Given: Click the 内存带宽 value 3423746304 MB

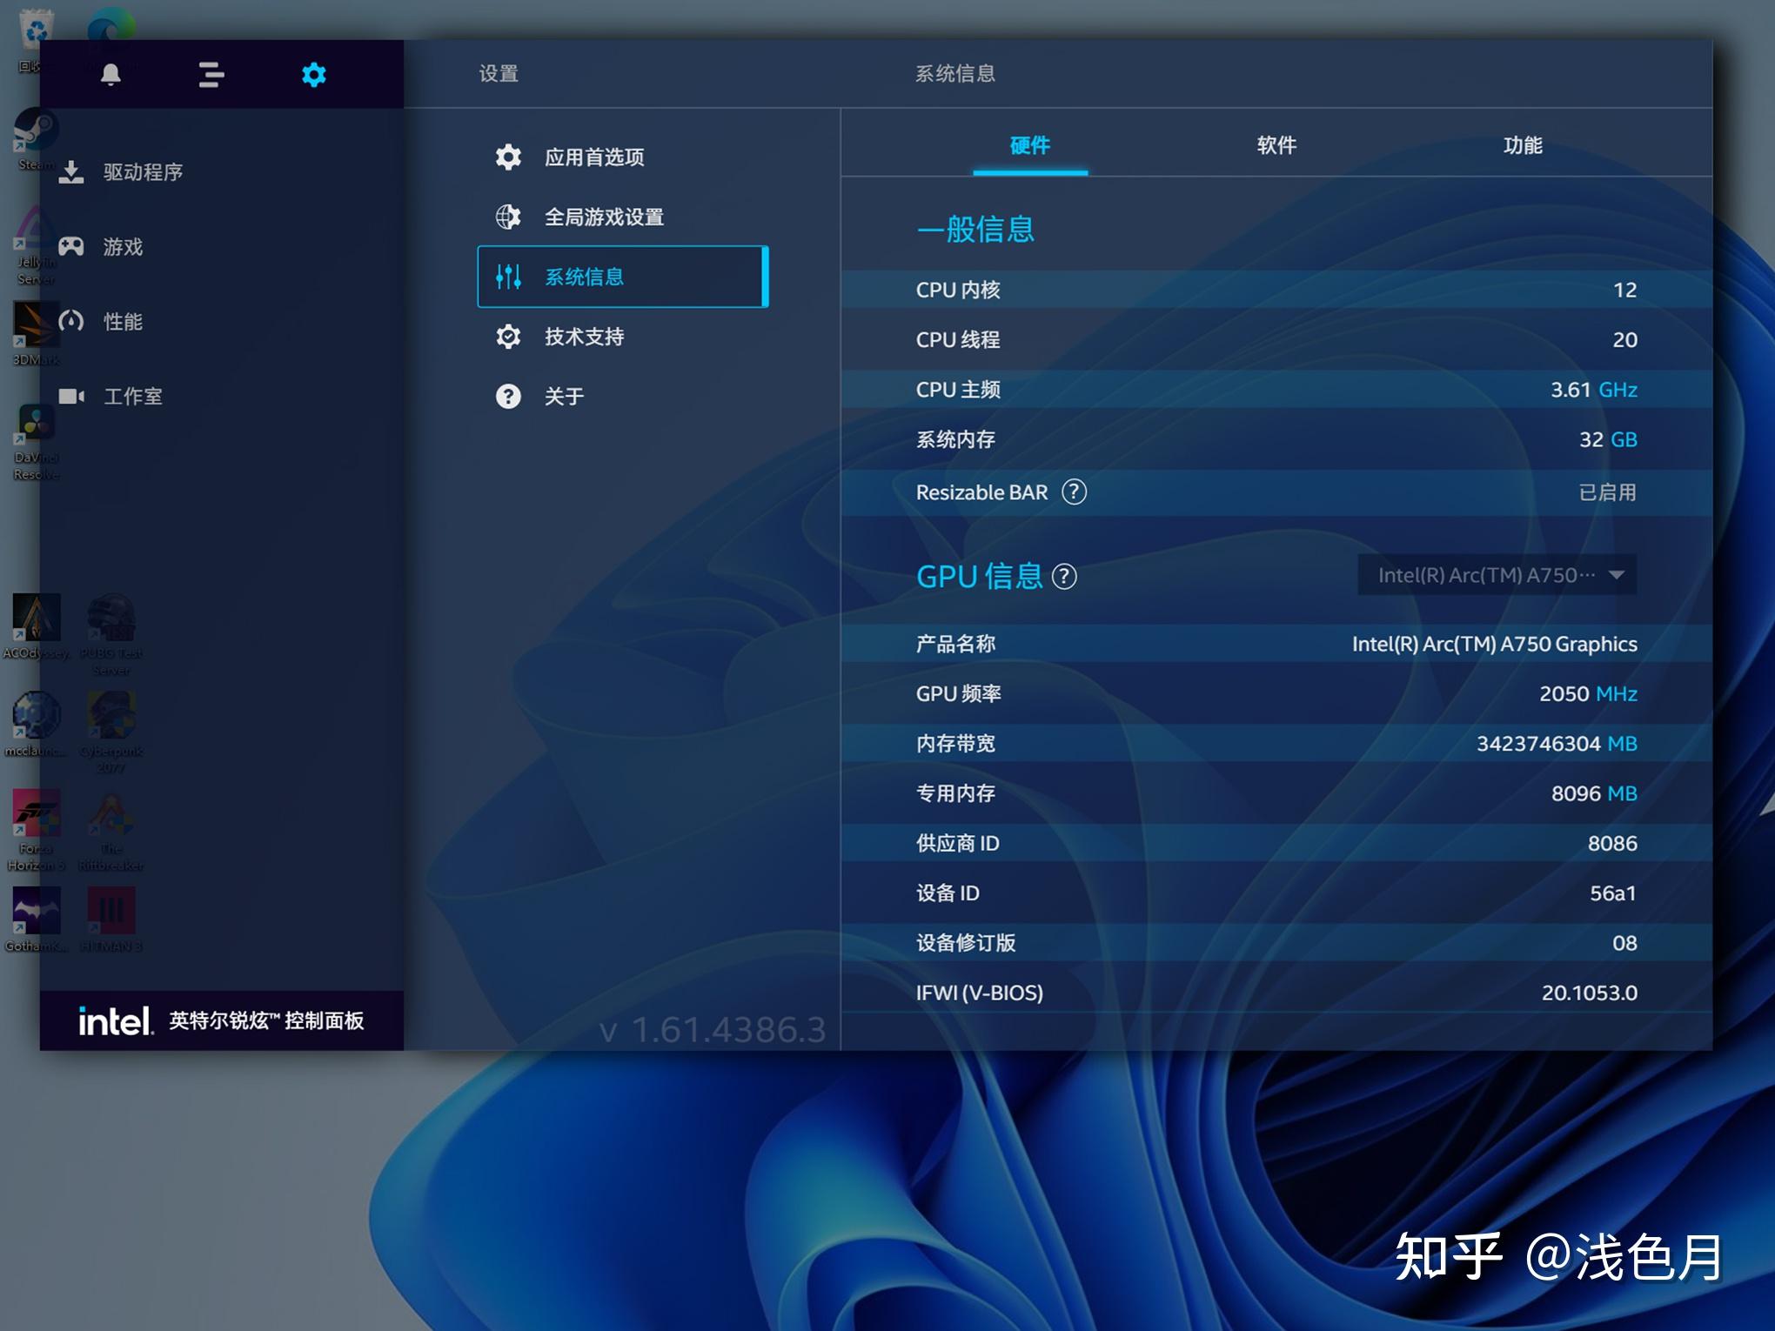Looking at the screenshot, I should click(x=1557, y=744).
